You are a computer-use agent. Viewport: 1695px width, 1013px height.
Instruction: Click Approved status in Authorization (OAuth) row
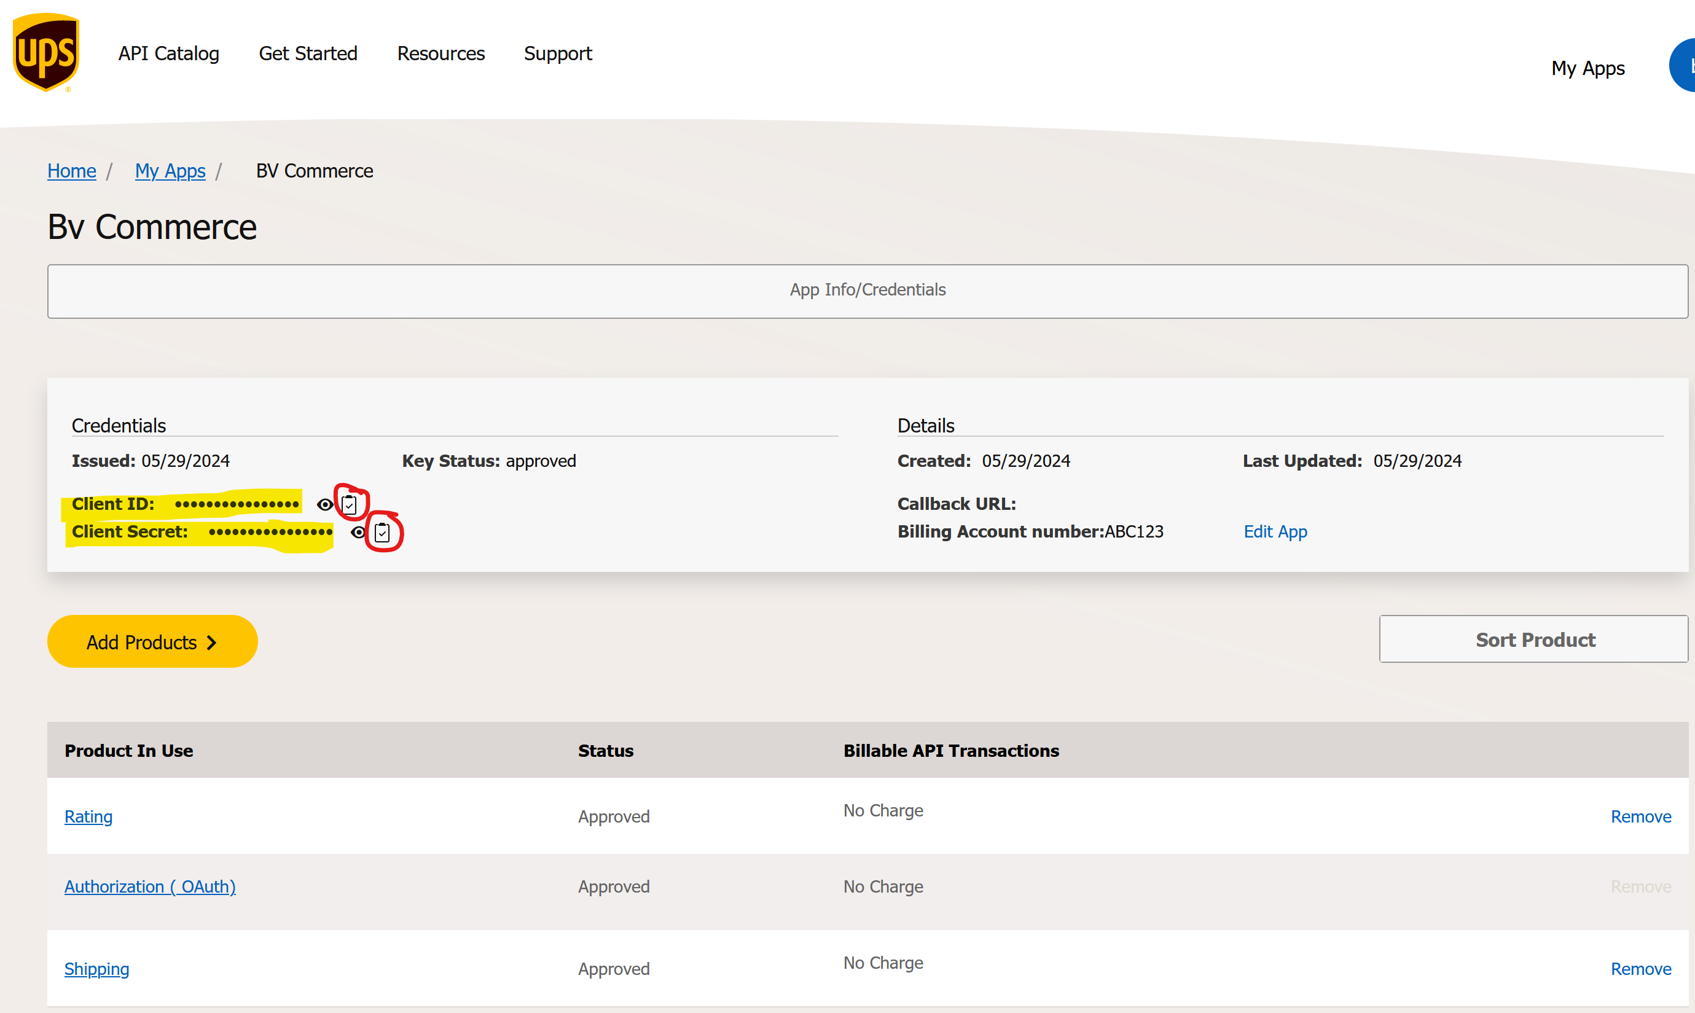[614, 886]
